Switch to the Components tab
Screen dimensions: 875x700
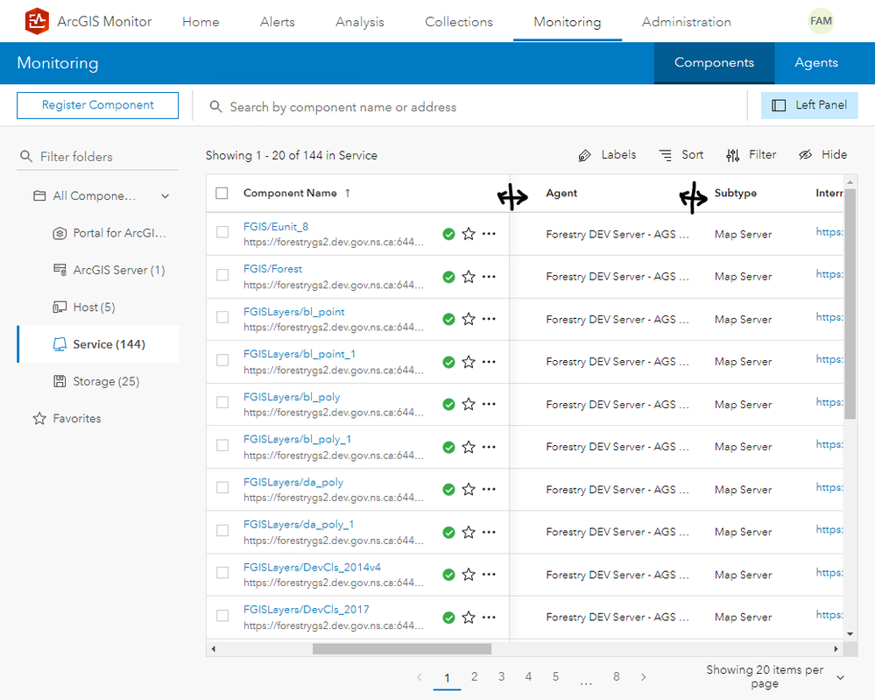tap(715, 62)
